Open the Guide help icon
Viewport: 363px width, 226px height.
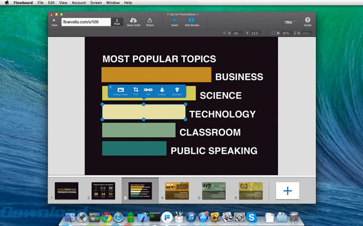click(307, 20)
